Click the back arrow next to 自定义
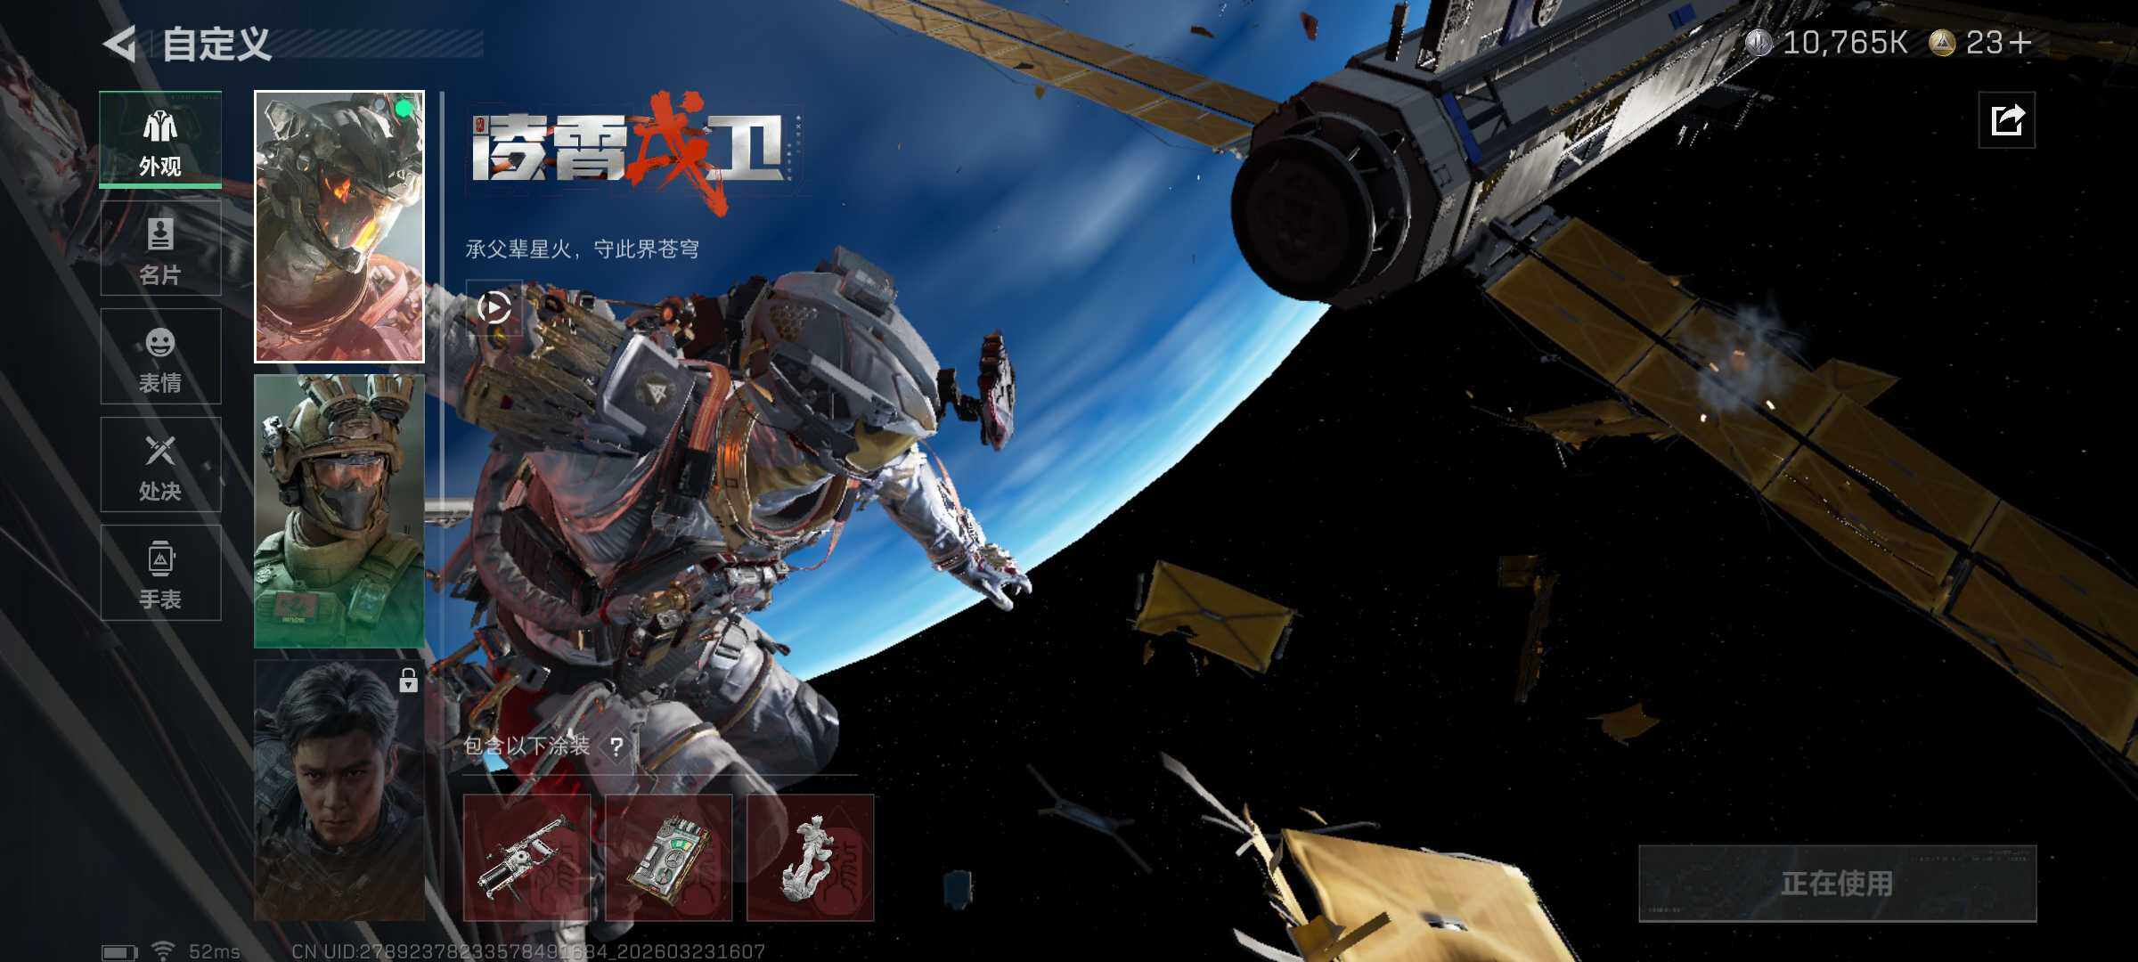The width and height of the screenshot is (2138, 962). pyautogui.click(x=120, y=44)
